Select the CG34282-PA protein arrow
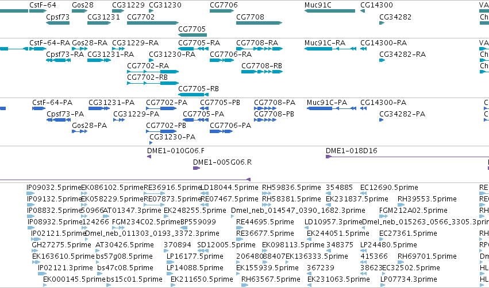 click(x=381, y=120)
